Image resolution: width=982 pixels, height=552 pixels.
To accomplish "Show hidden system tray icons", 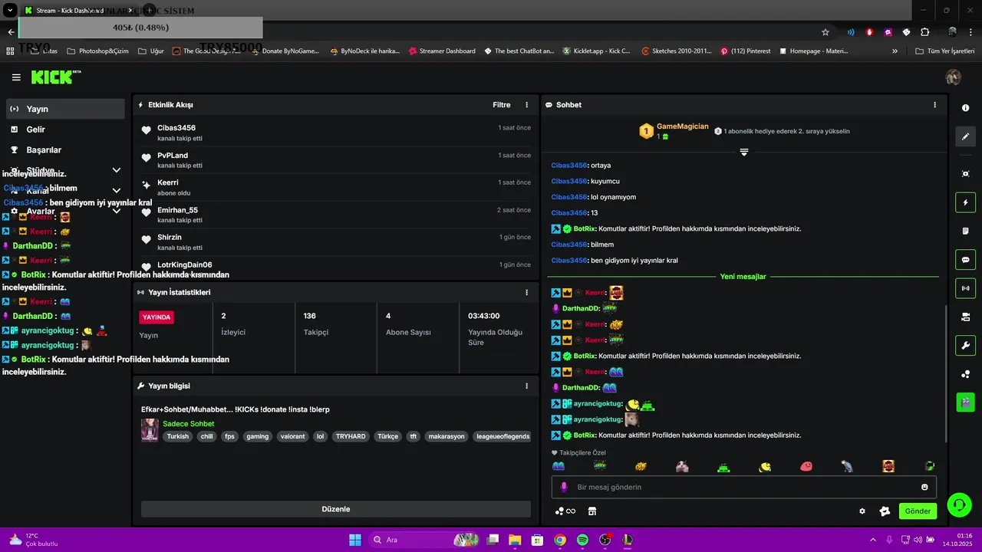I will pos(872,540).
